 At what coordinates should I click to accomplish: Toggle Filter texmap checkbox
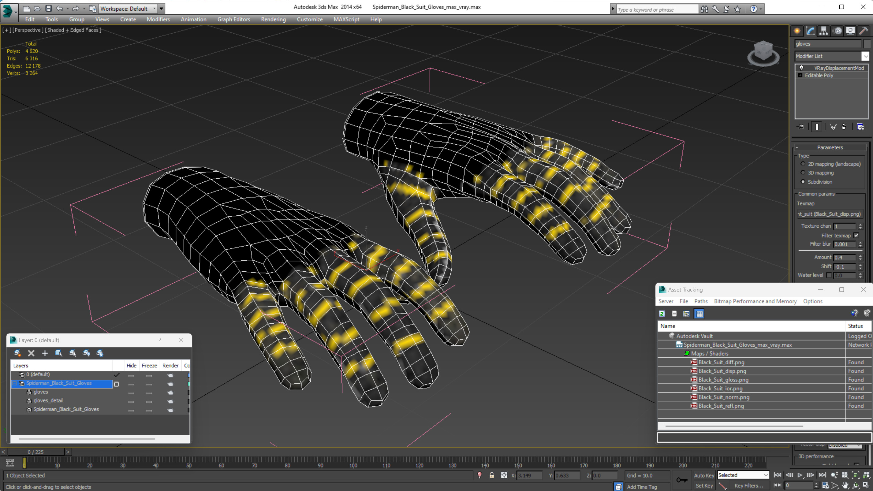[x=856, y=236]
